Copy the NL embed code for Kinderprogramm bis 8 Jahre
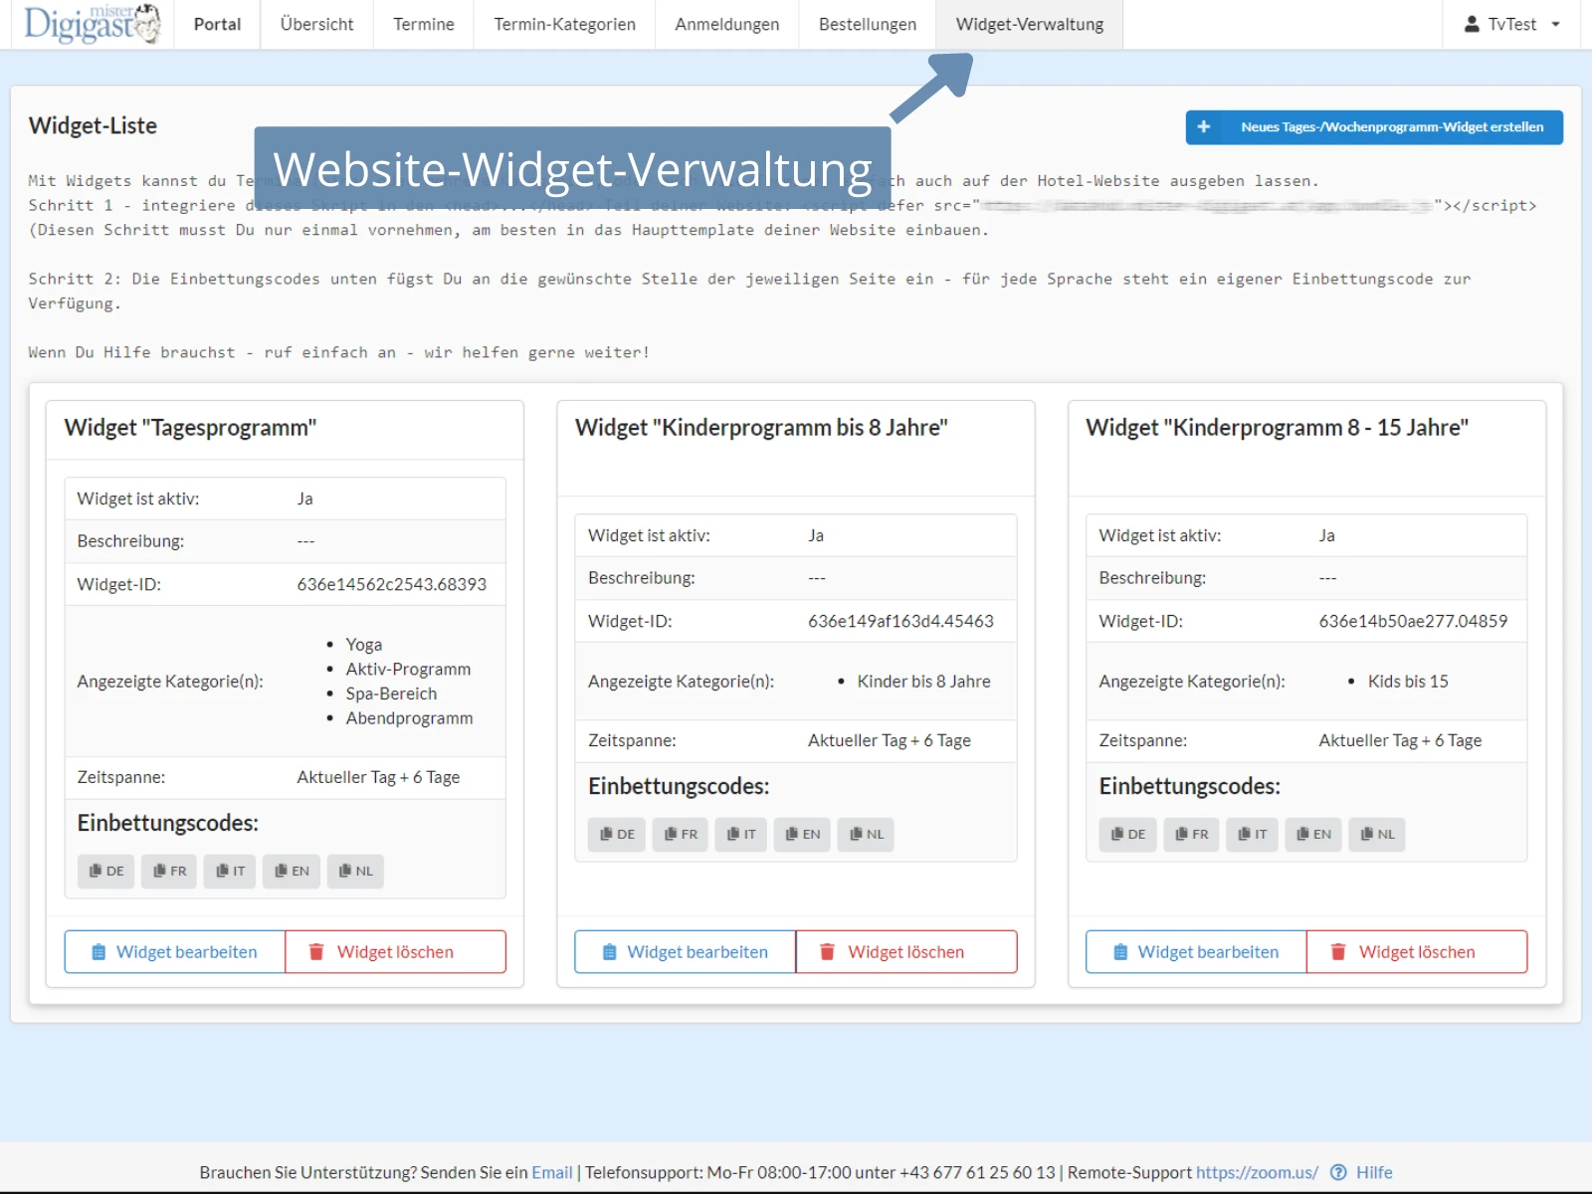This screenshot has width=1592, height=1194. (x=865, y=835)
